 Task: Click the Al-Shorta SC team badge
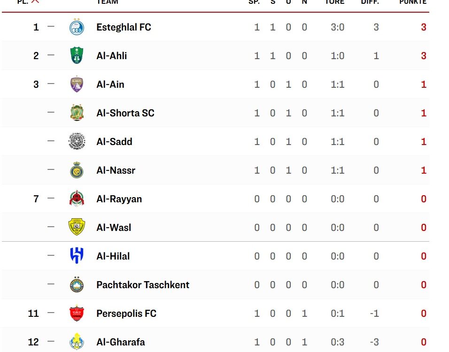point(77,113)
